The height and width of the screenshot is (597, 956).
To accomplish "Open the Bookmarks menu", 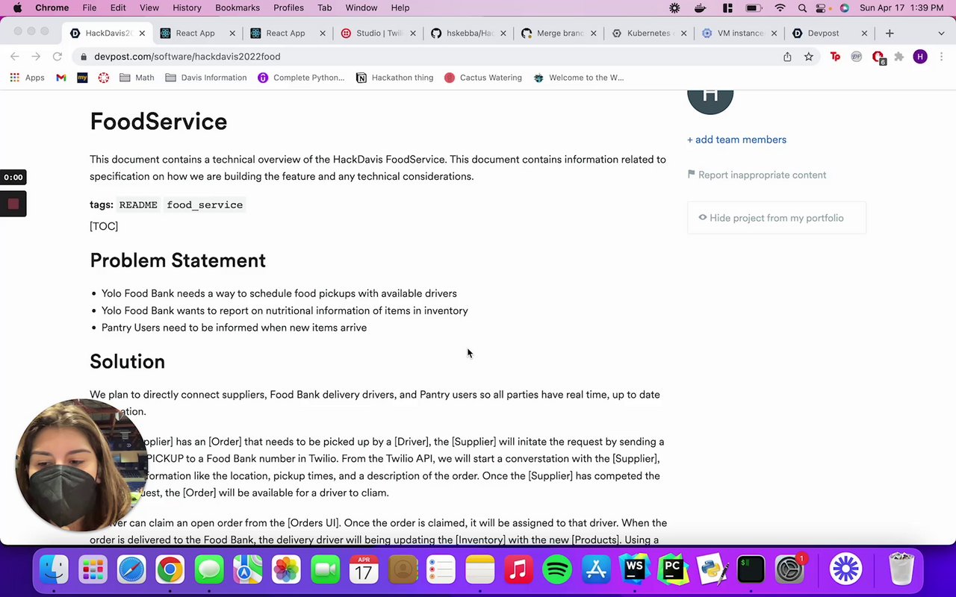I will coord(238,8).
